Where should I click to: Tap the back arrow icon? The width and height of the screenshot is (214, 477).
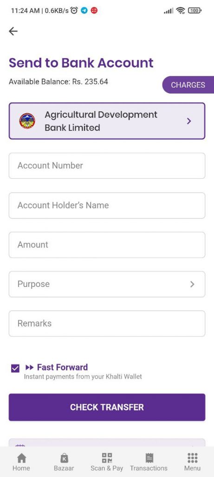coord(13,31)
